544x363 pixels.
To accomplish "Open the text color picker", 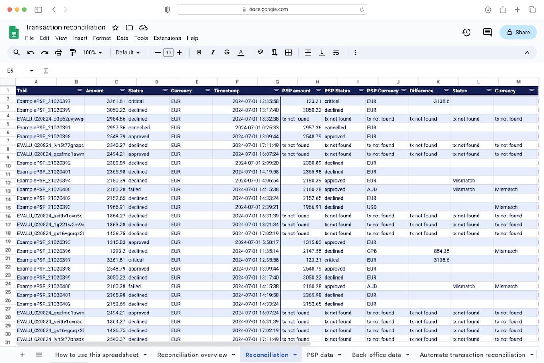I will 241,53.
